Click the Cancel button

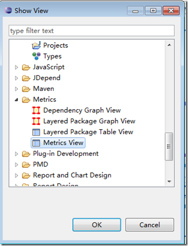click(149, 225)
